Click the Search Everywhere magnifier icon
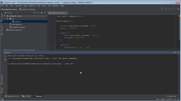Screen dimensions: 181x101 (178, 9)
